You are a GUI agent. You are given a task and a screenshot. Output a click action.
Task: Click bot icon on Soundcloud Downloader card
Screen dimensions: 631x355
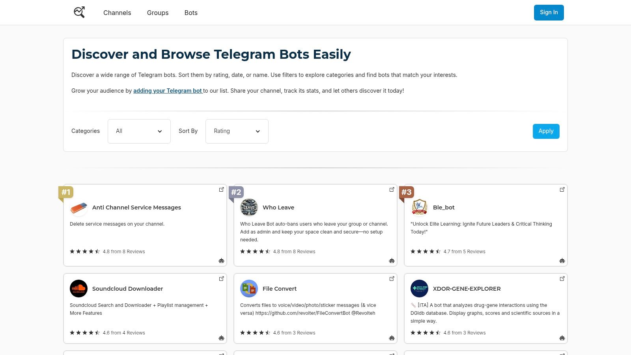tap(222, 338)
